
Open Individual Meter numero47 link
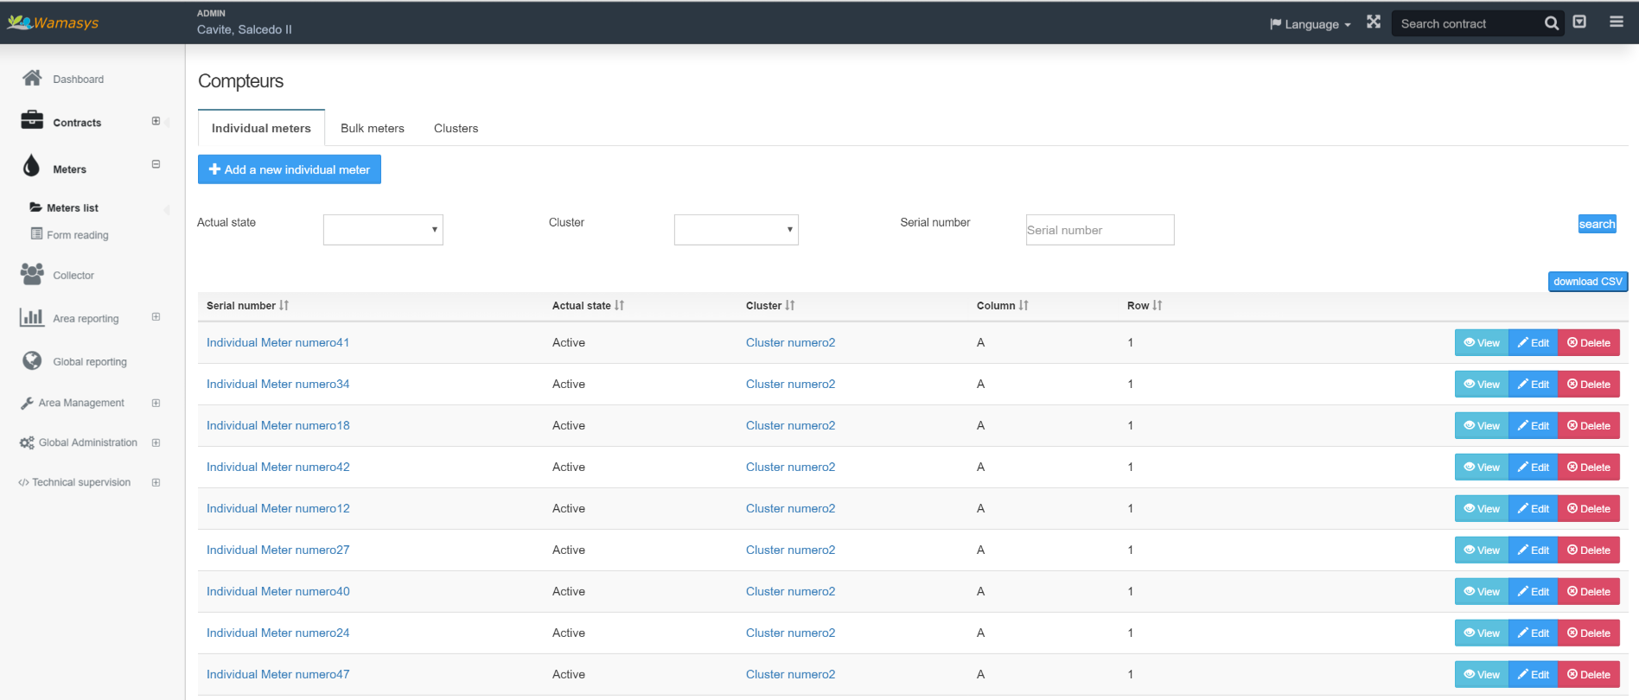277,675
